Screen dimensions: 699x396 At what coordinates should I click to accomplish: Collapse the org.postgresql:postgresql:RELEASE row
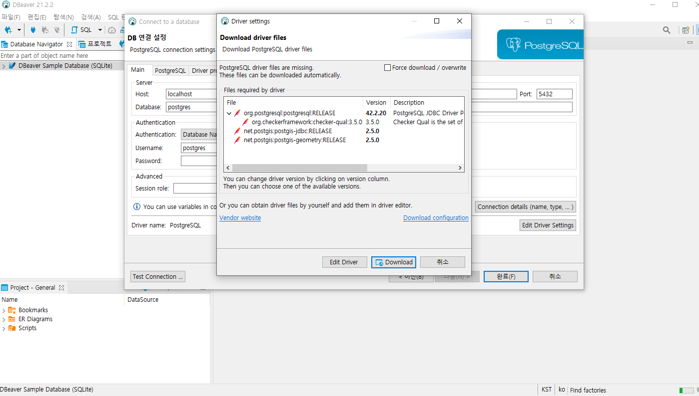pos(229,113)
